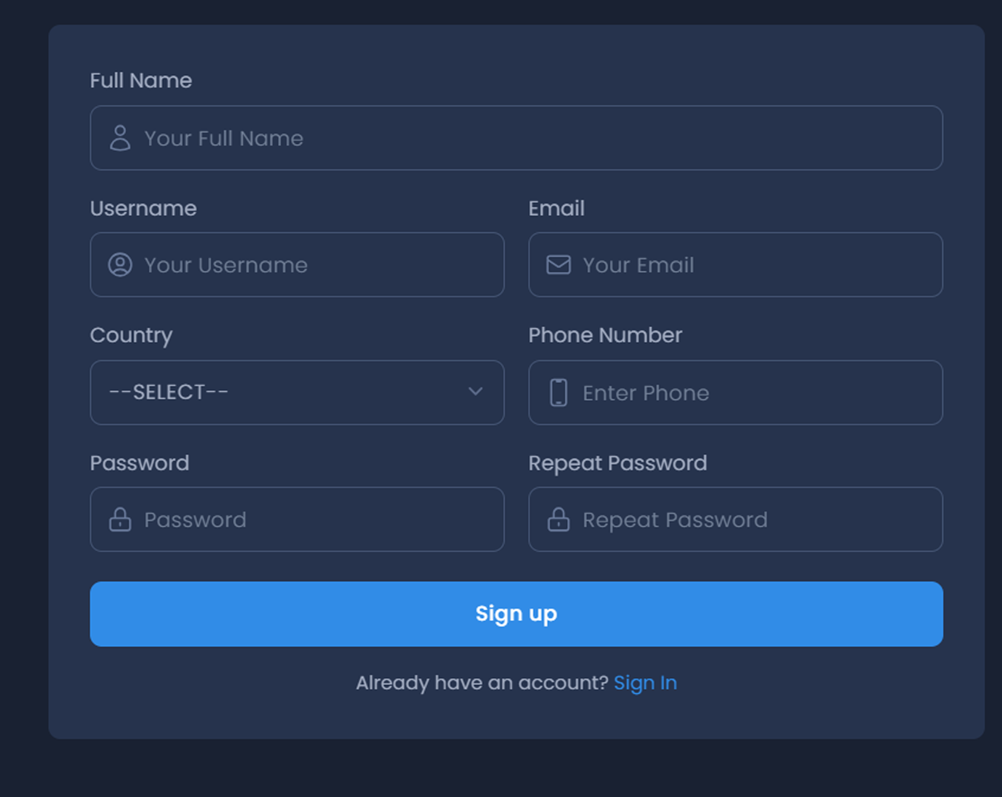Screen dimensions: 1002x797
Task: Expand the Country dropdown chevron
Action: click(475, 392)
